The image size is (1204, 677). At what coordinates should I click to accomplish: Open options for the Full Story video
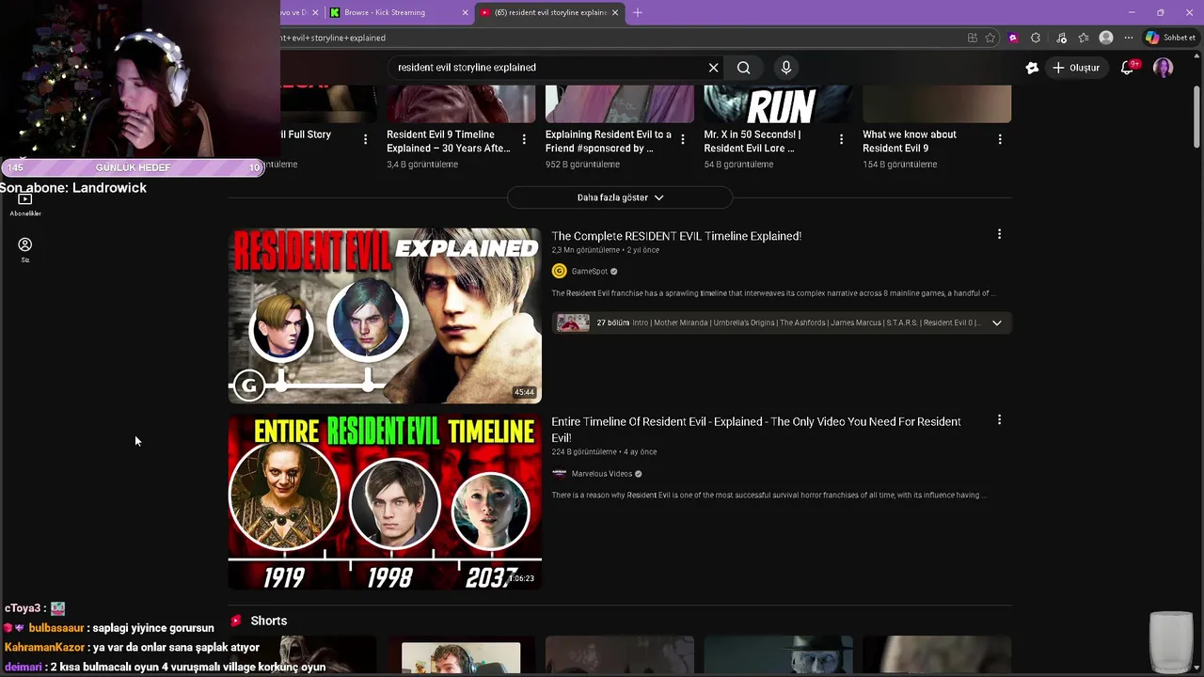pyautogui.click(x=366, y=139)
